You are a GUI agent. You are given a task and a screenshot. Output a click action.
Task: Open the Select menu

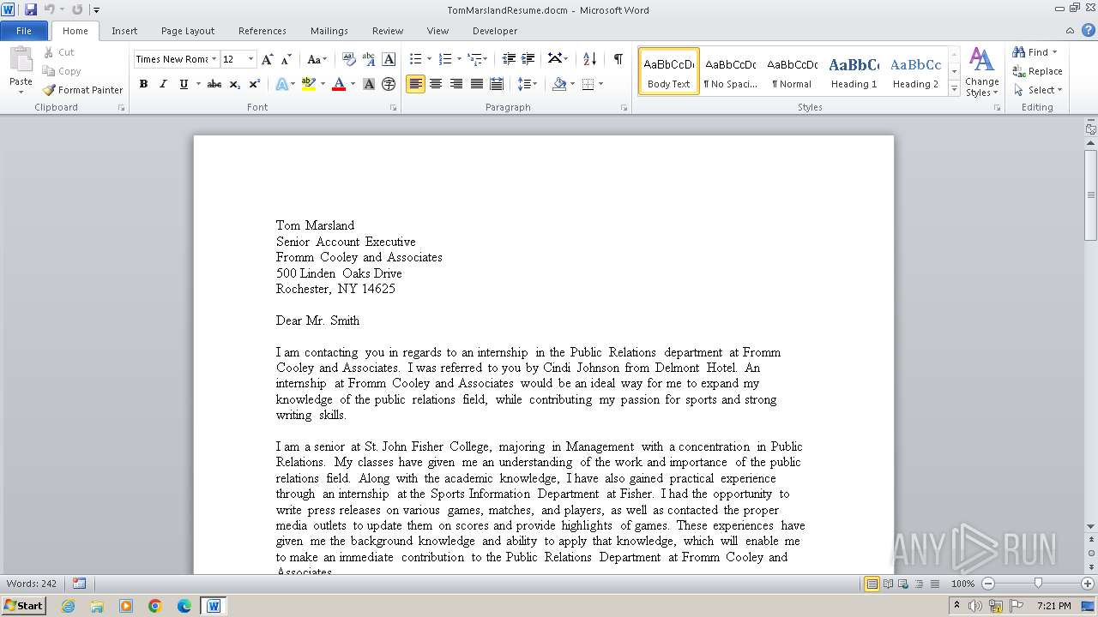(1039, 90)
